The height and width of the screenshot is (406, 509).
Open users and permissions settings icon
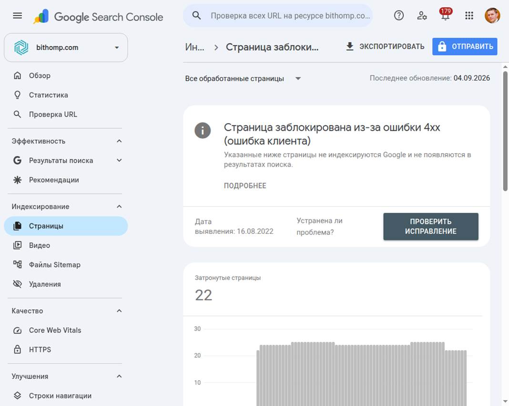tap(422, 15)
